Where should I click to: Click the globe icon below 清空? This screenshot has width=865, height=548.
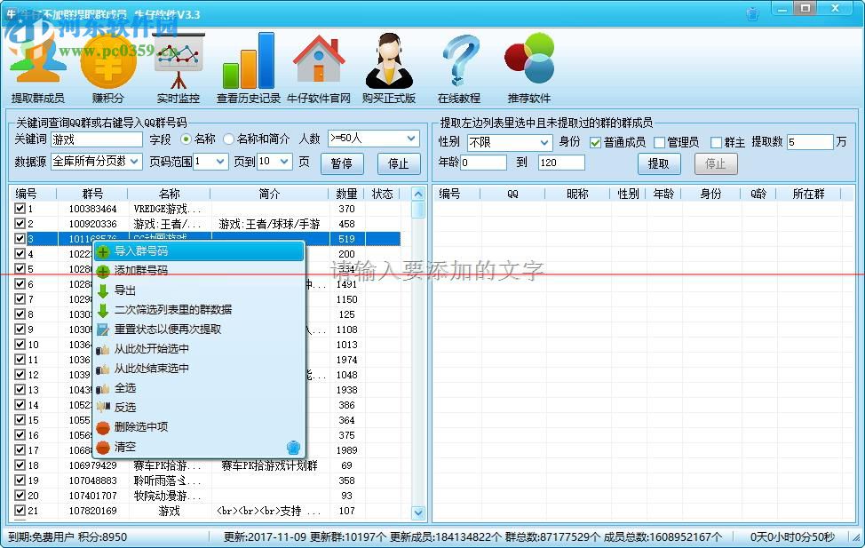tap(293, 448)
